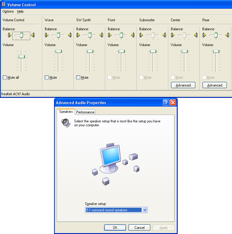Check the Mute all checkbox
The width and height of the screenshot is (232, 234).
(x=5, y=77)
